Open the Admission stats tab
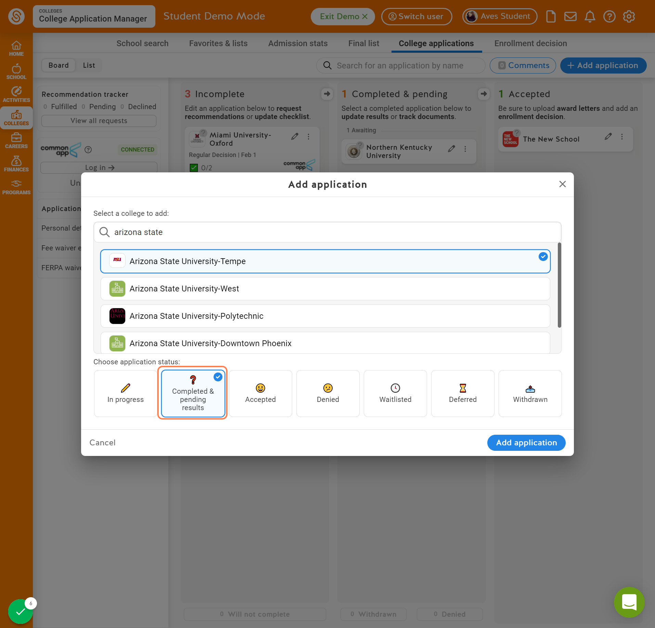655x628 pixels. (298, 43)
